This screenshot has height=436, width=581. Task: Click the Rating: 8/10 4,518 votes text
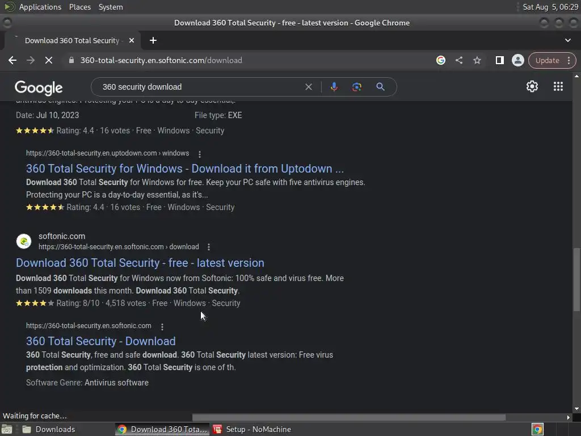coord(101,303)
